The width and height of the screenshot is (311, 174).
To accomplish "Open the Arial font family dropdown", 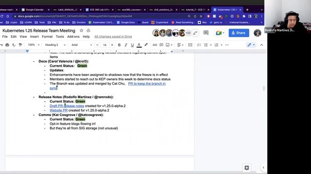I will click(x=82, y=45).
